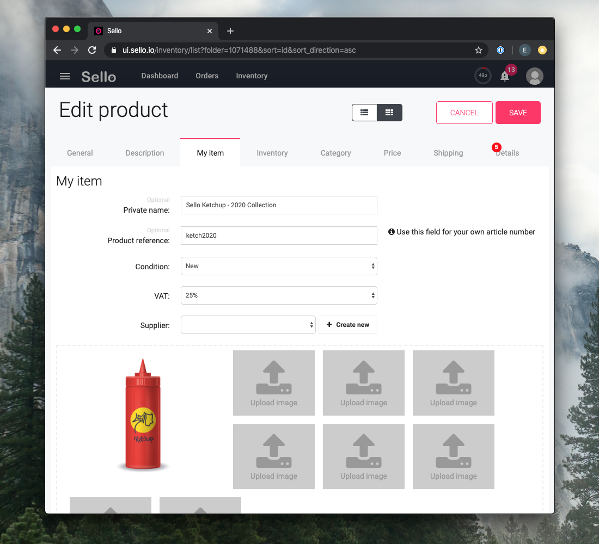Go forward in browser history

(75, 50)
